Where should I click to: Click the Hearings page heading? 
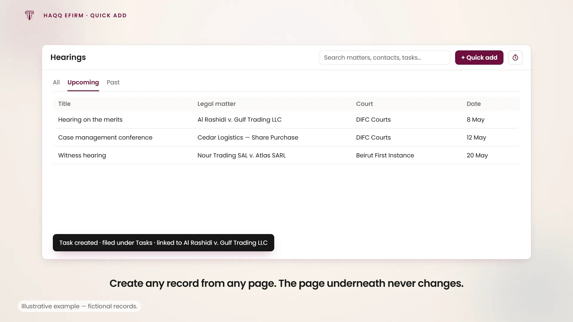pyautogui.click(x=68, y=57)
